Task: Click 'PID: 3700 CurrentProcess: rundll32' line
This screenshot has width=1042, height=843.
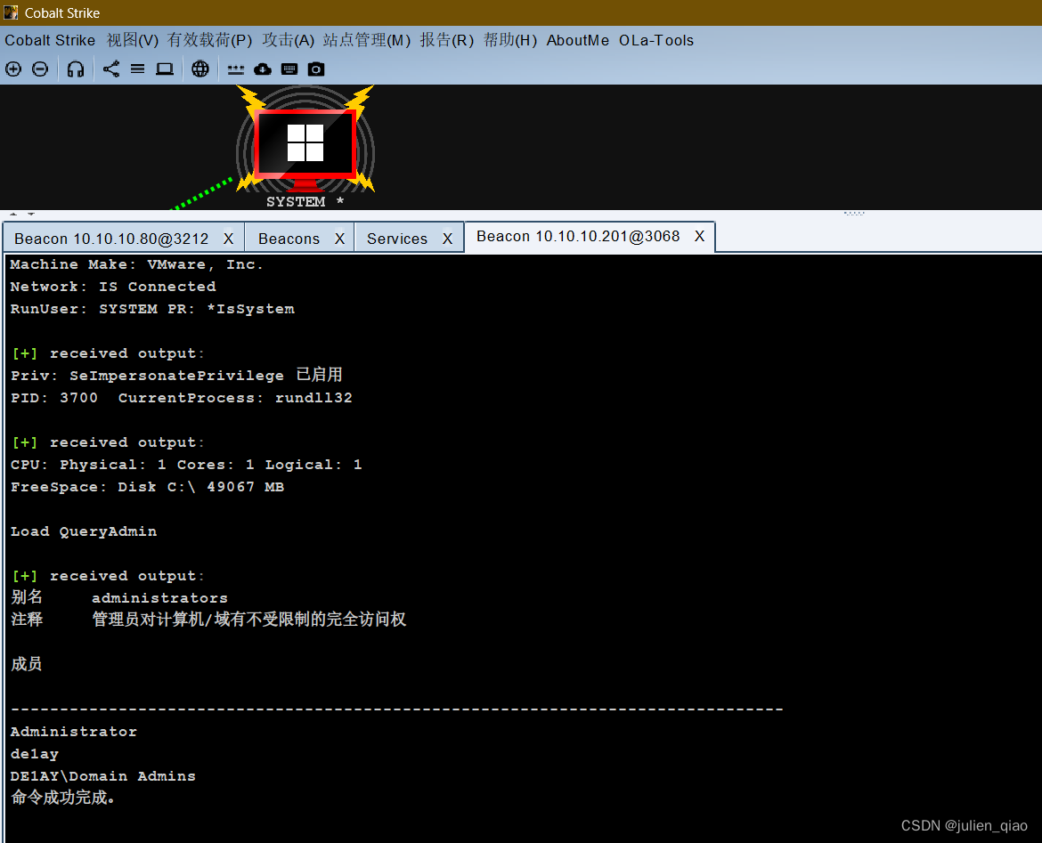Action: coord(182,398)
